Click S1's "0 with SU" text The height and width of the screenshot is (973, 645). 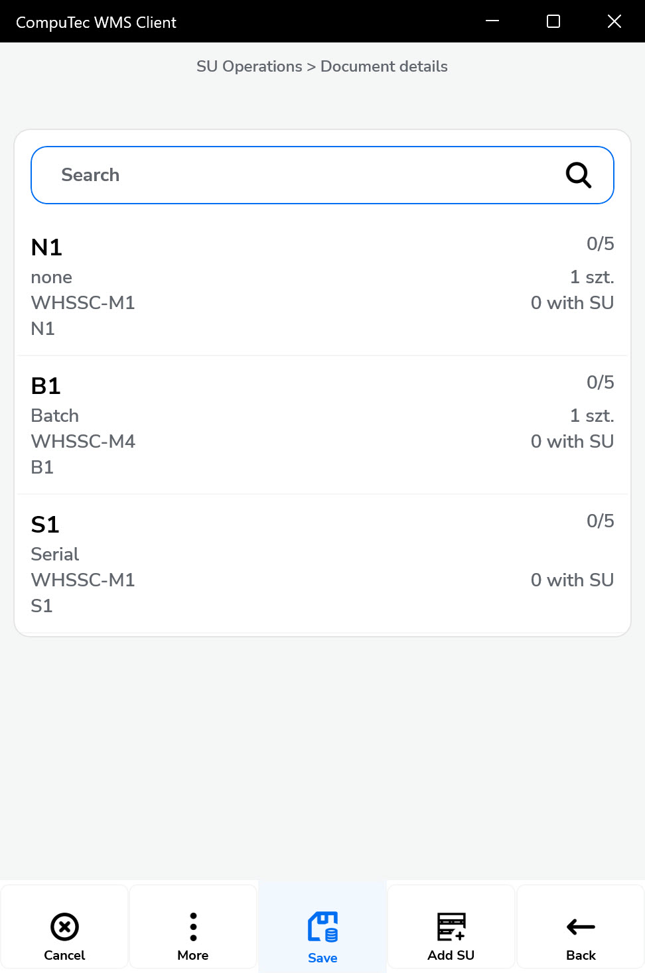click(572, 580)
